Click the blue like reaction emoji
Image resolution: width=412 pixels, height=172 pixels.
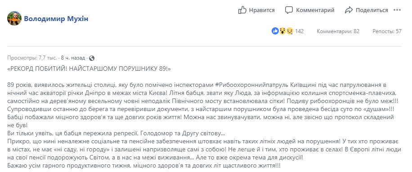[x=275, y=31]
